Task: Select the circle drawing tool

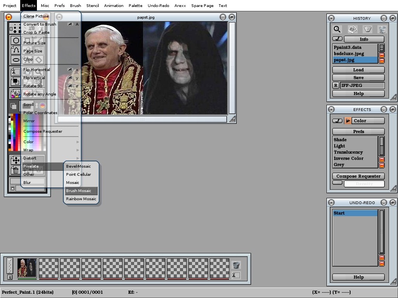Action: click(16, 40)
